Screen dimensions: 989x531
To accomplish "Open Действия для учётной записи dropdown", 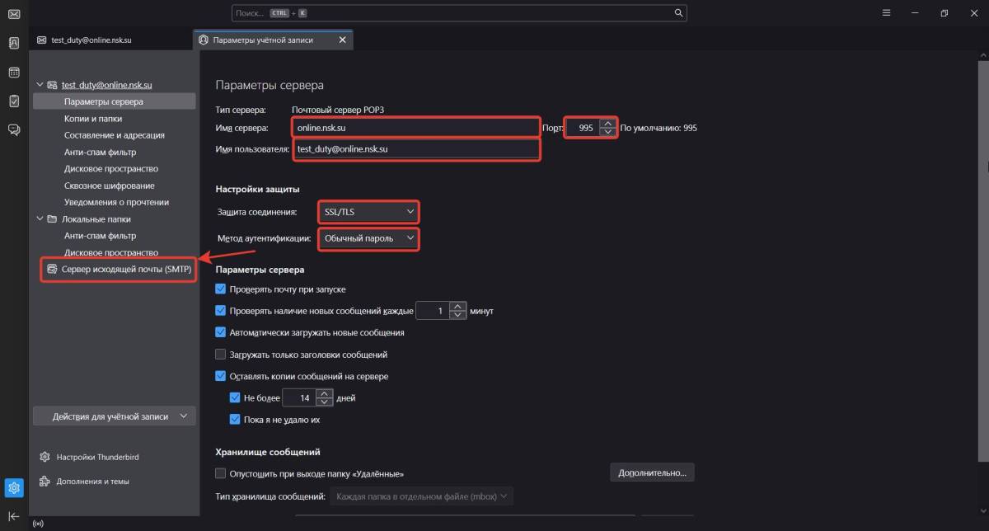I will [x=115, y=416].
